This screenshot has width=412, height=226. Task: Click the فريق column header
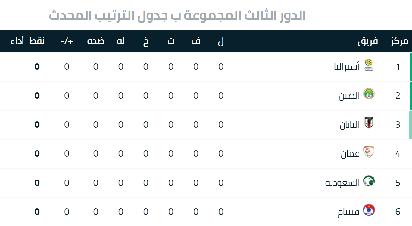click(368, 41)
